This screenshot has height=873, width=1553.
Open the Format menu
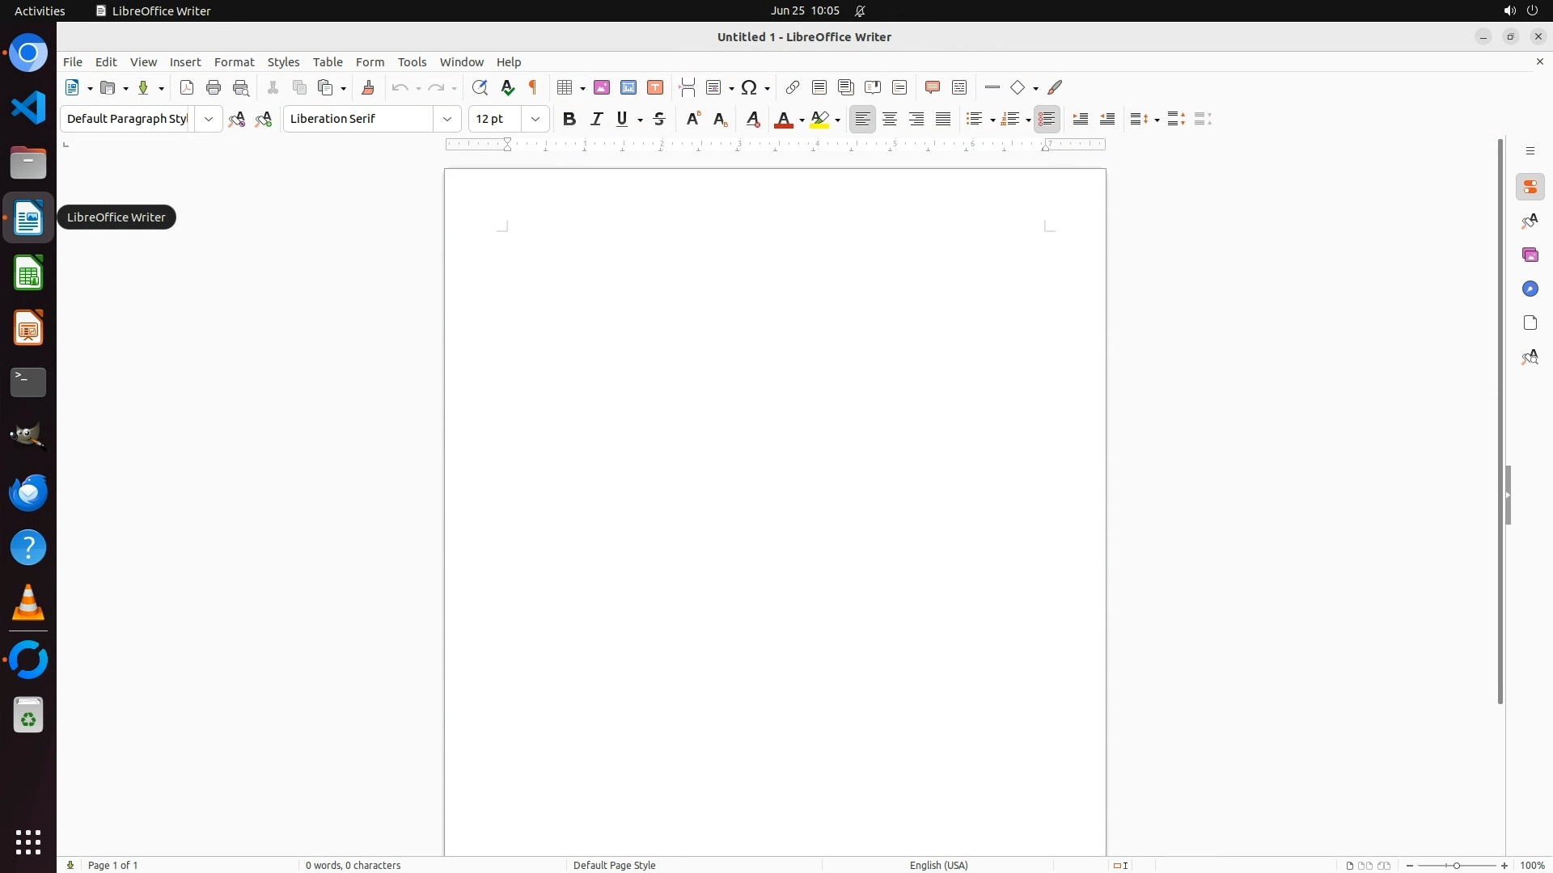pyautogui.click(x=234, y=62)
